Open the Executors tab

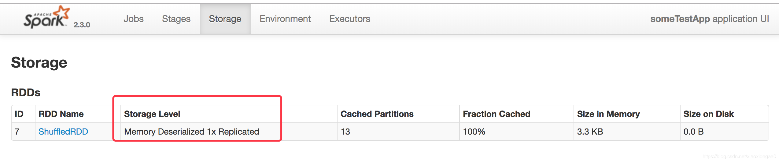coord(349,19)
